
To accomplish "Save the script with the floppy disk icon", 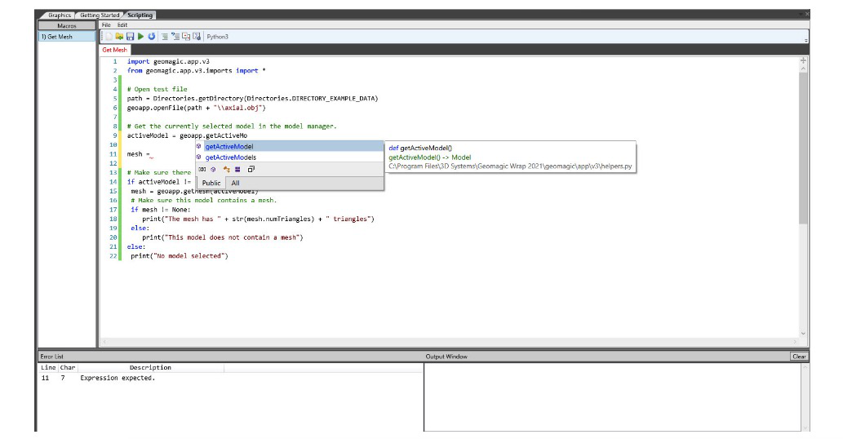I will (130, 37).
